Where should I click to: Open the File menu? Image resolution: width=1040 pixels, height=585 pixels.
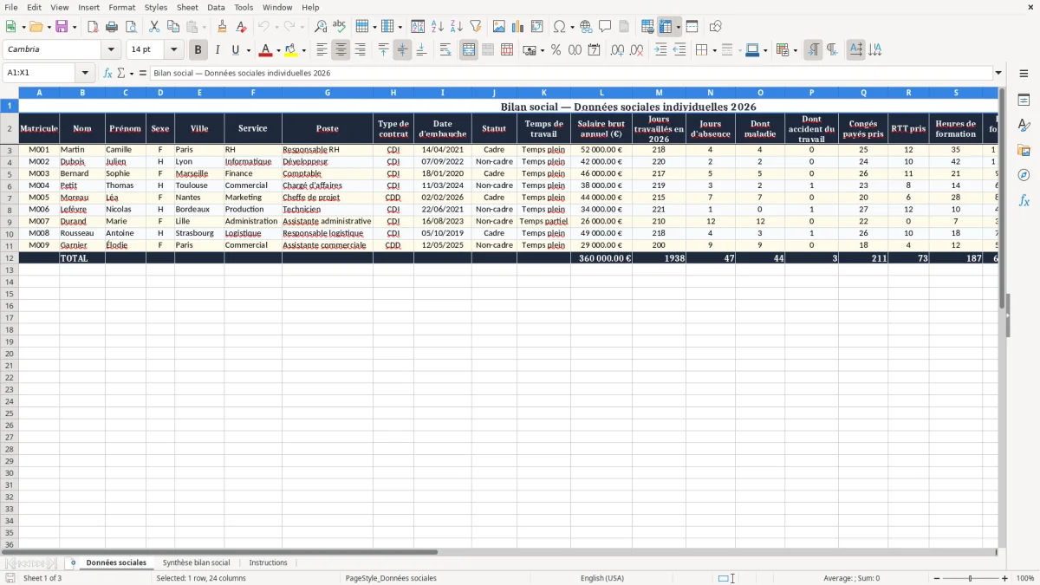pos(11,7)
